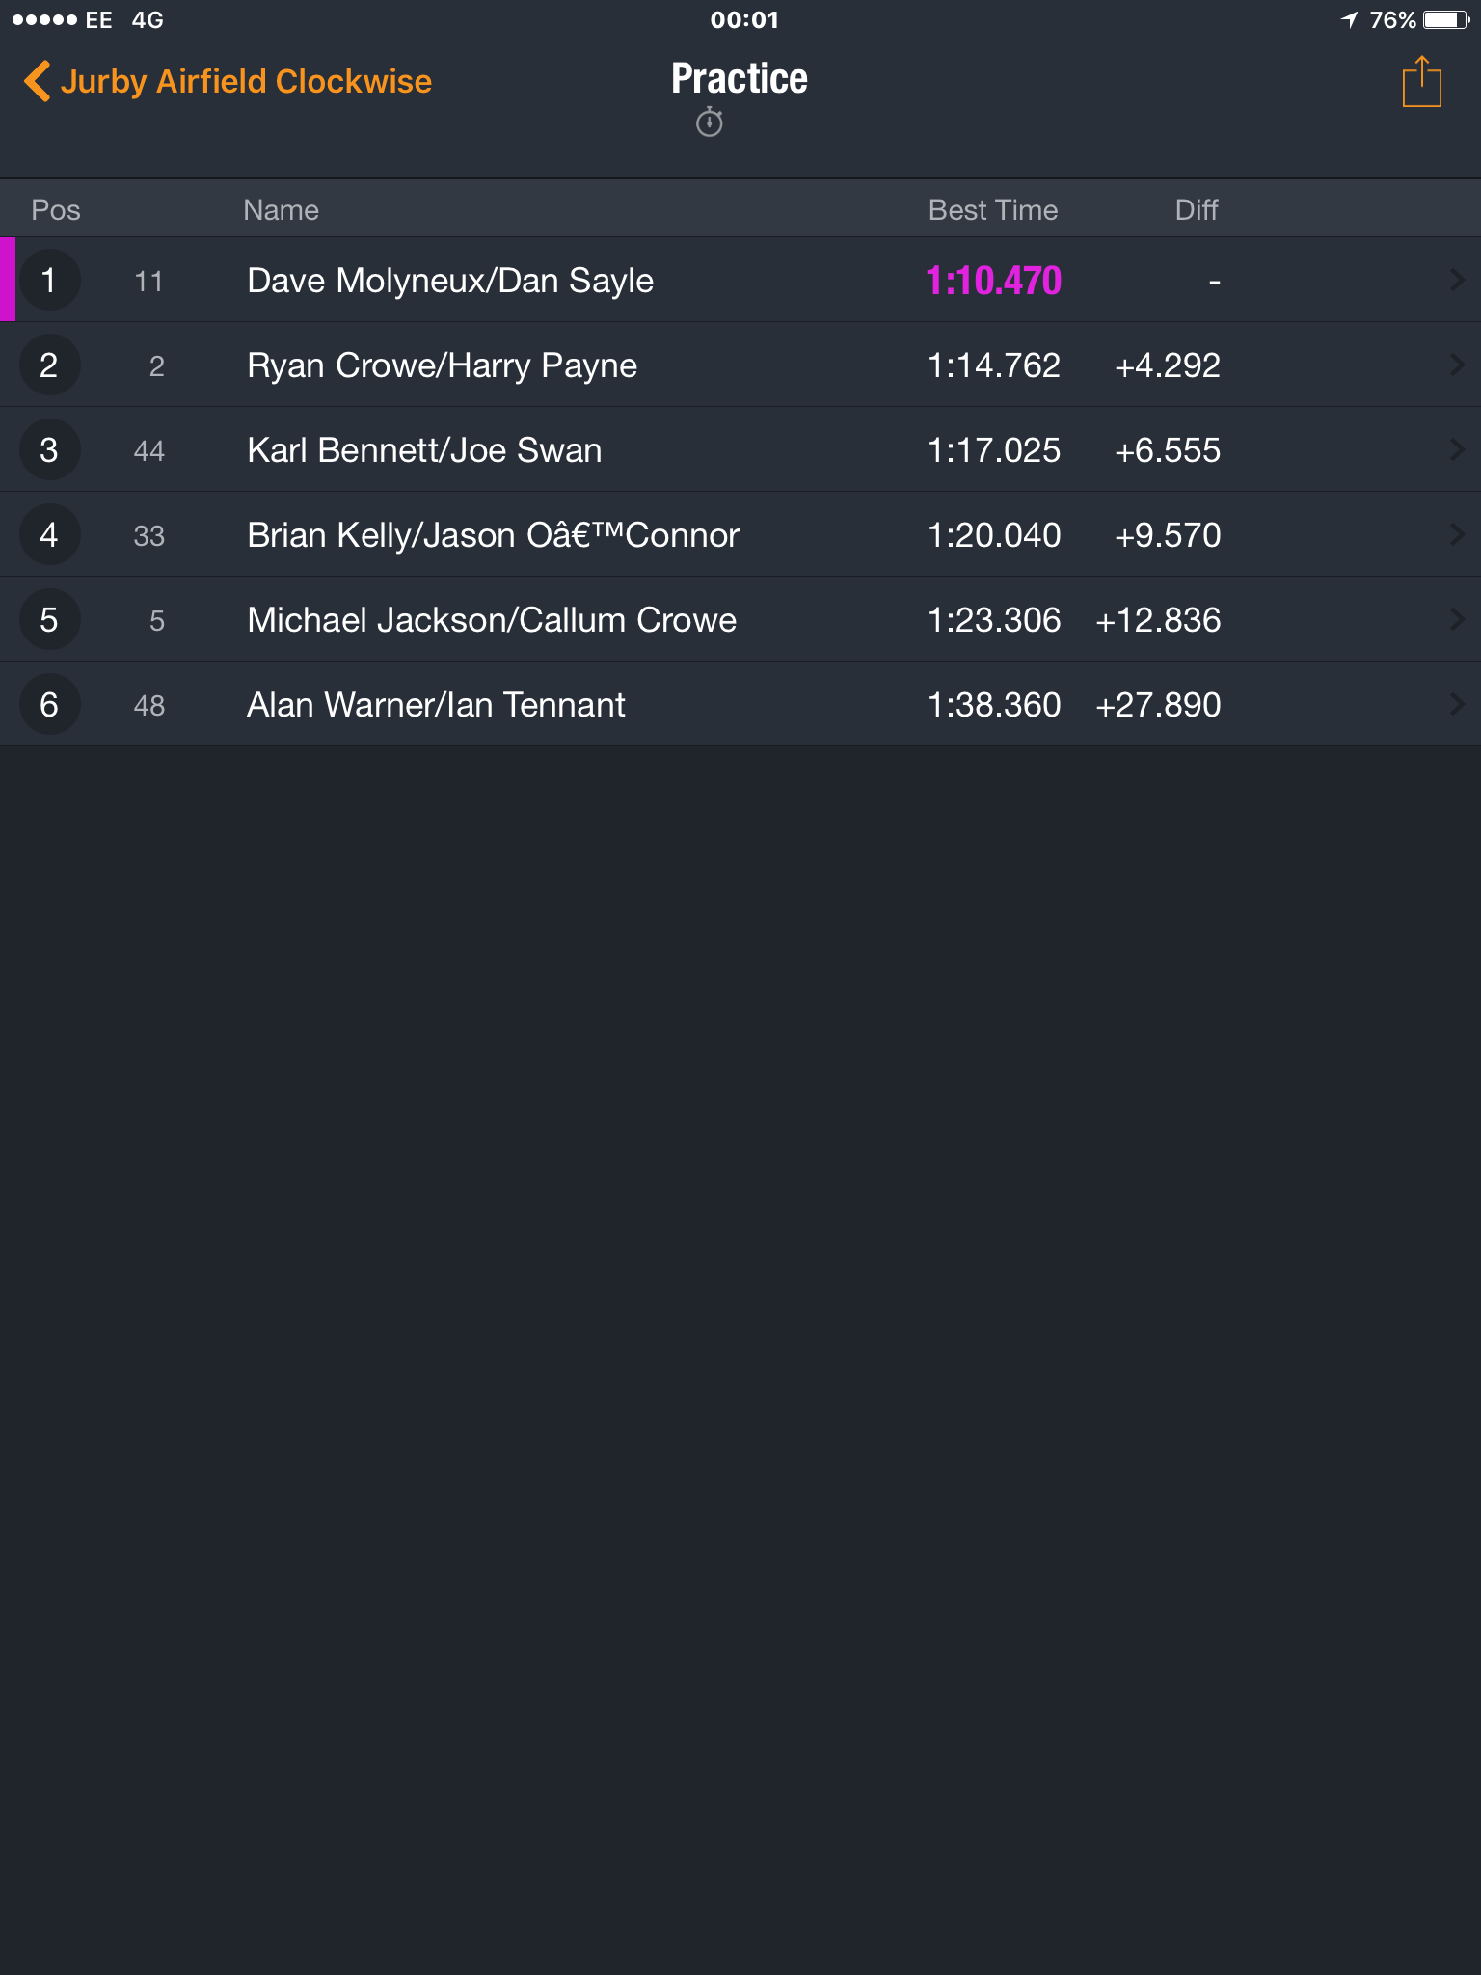
Task: Select the Best Time column header
Action: (x=993, y=210)
